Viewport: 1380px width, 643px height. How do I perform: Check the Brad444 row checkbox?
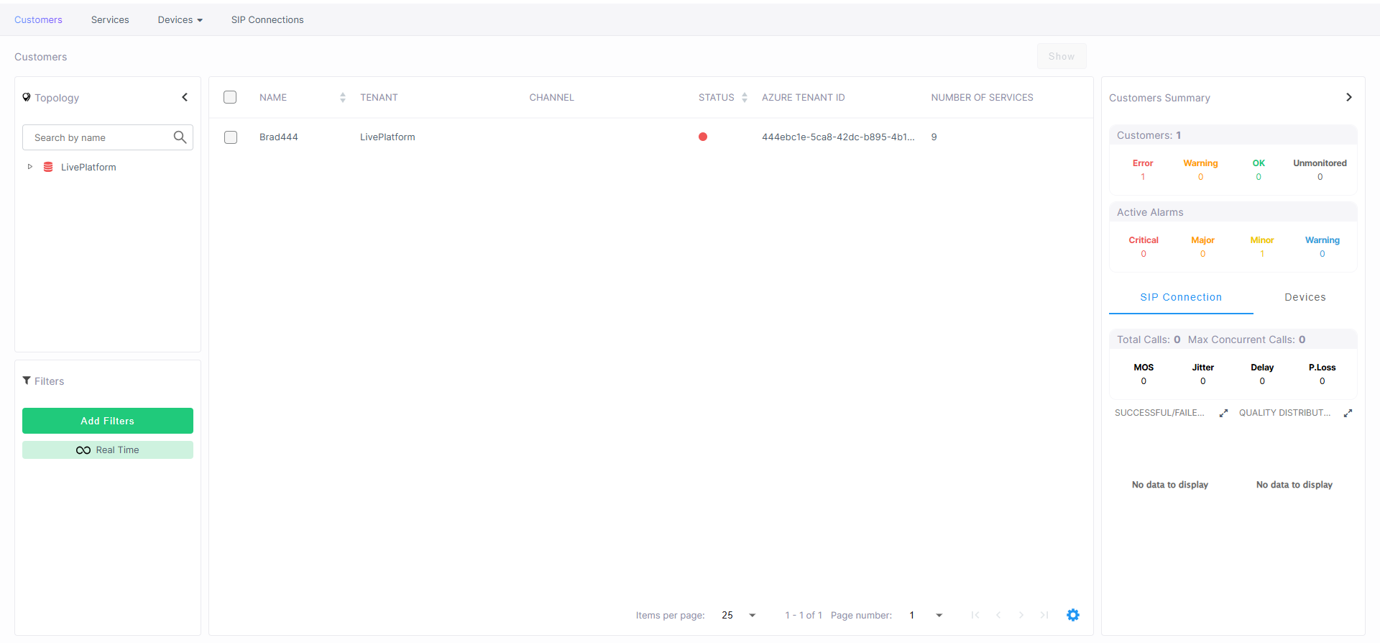pyautogui.click(x=231, y=137)
